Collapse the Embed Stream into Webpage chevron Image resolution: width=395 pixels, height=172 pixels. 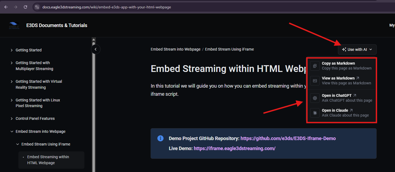point(12,131)
